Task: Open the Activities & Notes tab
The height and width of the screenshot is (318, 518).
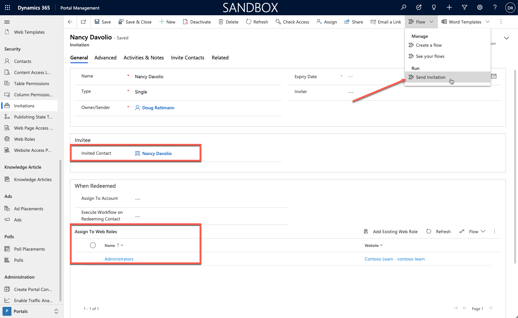Action: point(144,58)
